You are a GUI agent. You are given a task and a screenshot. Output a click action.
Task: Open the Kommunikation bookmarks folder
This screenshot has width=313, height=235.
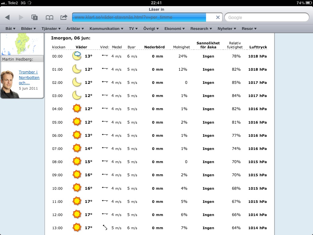point(106,28)
